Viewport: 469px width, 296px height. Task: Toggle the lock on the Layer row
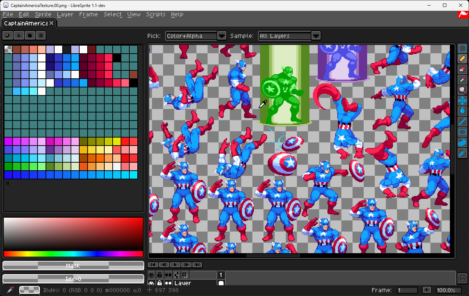tap(160, 283)
